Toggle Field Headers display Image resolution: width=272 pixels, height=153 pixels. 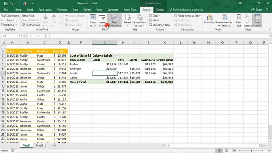[257, 20]
